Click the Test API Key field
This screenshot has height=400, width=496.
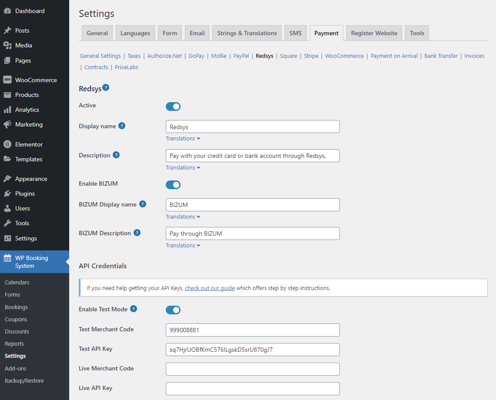pyautogui.click(x=253, y=350)
